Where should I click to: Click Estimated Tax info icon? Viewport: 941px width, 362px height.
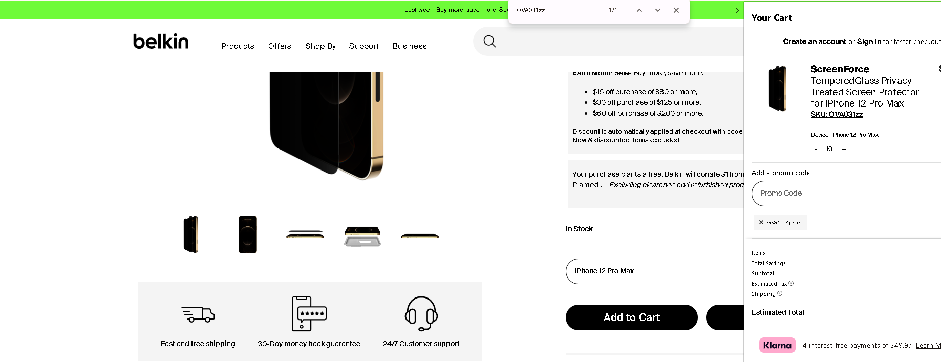click(791, 283)
